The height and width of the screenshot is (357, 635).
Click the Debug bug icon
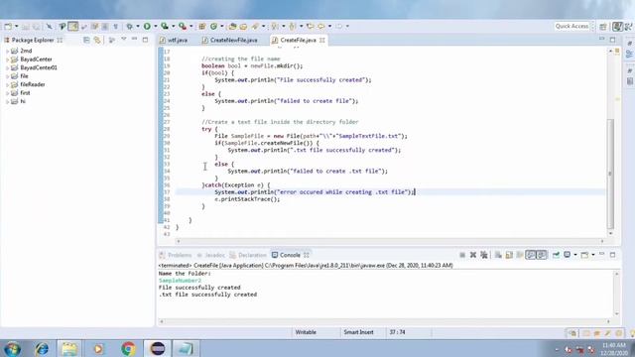click(x=129, y=27)
